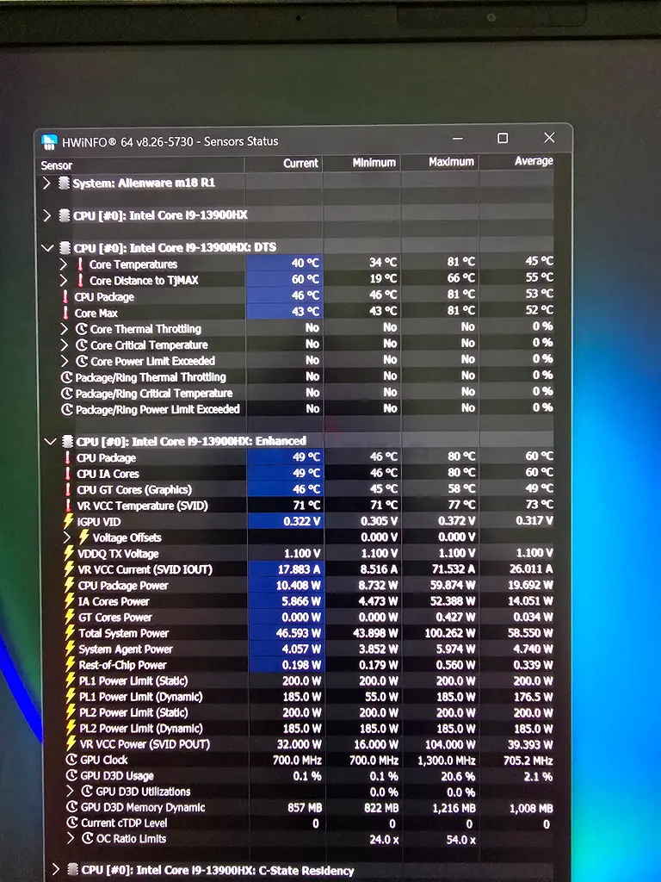Click the clock icon beside GPU D3D Usage
The image size is (661, 882).
pyautogui.click(x=72, y=776)
